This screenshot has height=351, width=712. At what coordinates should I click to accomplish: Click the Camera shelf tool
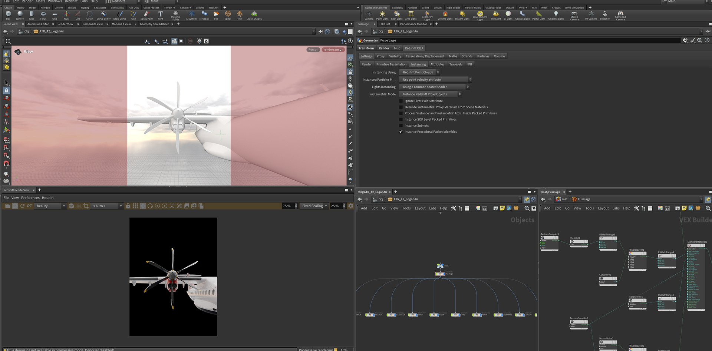tap(369, 15)
